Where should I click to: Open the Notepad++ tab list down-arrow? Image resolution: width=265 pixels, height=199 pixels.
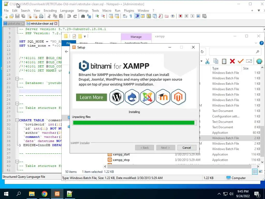coord(259,10)
